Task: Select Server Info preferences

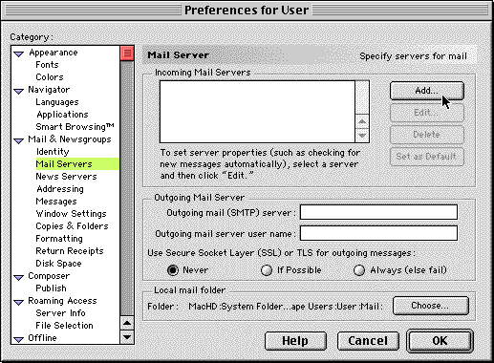Action: coord(60,313)
